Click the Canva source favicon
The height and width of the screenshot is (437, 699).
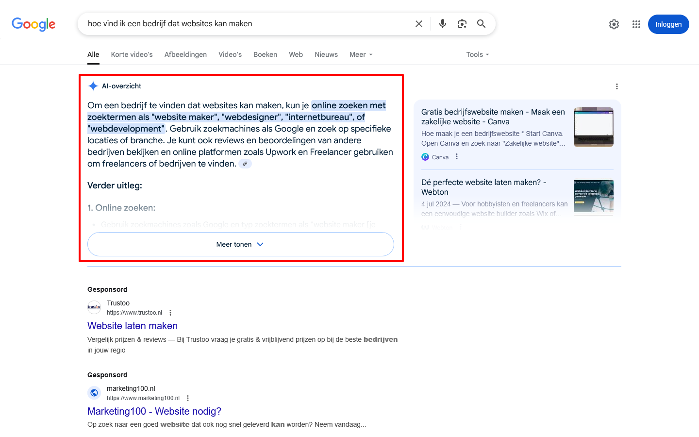[425, 157]
